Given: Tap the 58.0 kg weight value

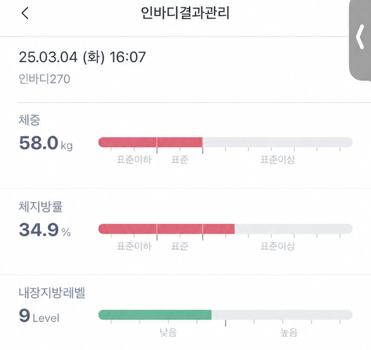Looking at the screenshot, I should coord(46,143).
